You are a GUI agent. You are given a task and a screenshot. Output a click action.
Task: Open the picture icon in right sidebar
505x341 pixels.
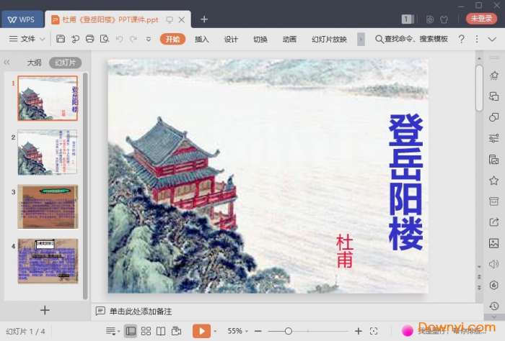(493, 243)
